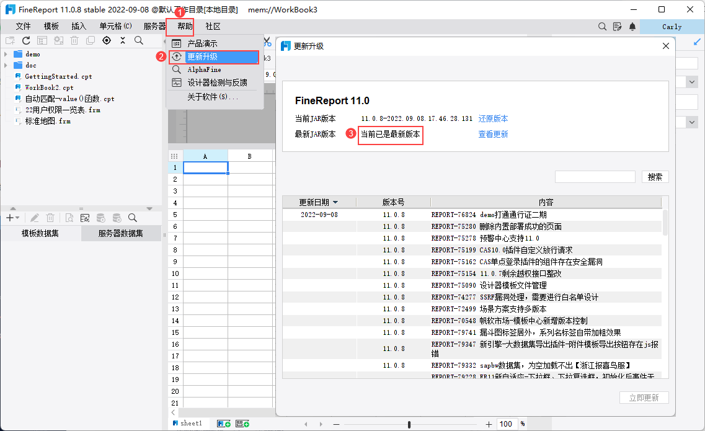Open the 模板 menu
Viewport: 705px width, 431px height.
click(51, 27)
